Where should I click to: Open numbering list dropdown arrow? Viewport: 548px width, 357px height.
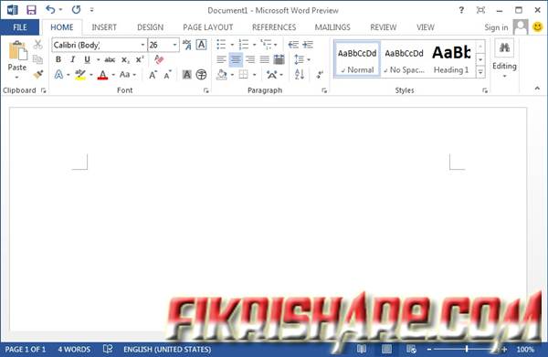[x=254, y=45]
